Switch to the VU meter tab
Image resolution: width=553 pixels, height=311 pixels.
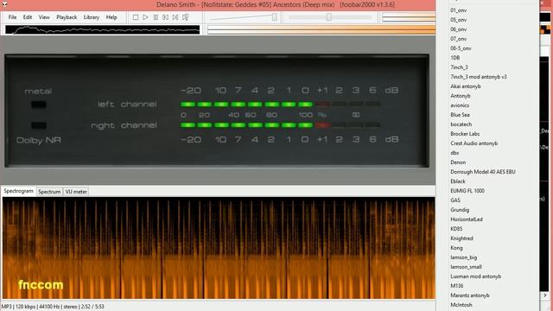tap(76, 192)
